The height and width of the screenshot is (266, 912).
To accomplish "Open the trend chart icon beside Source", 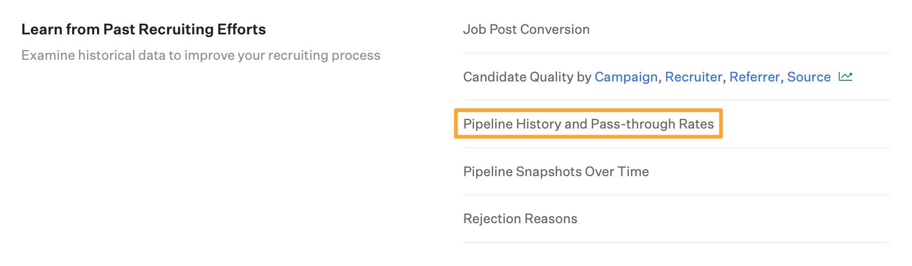I will [845, 77].
